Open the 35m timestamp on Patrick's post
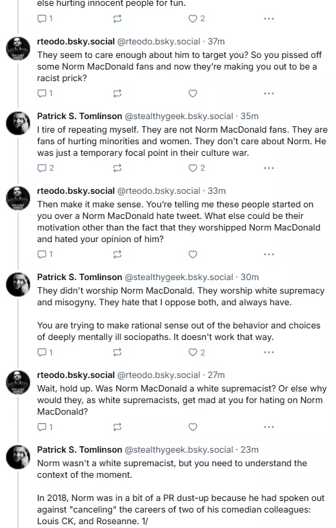Screen dimensions: 336x528 250,116
